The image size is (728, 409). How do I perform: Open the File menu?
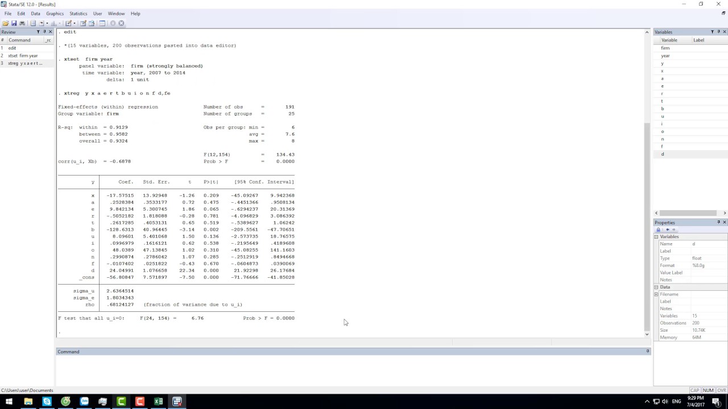pyautogui.click(x=8, y=13)
